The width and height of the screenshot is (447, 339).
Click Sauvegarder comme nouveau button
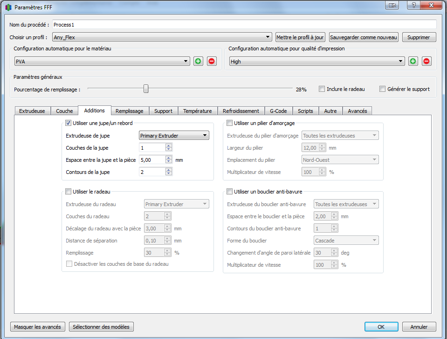click(x=364, y=37)
